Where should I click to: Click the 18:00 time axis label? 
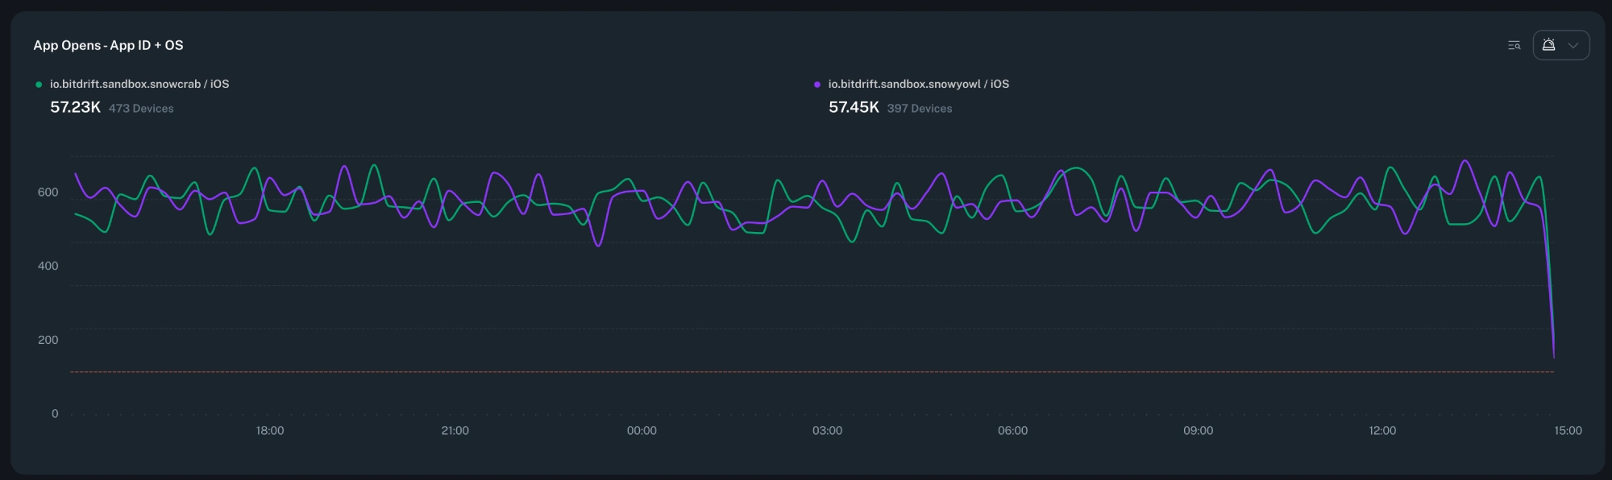270,431
